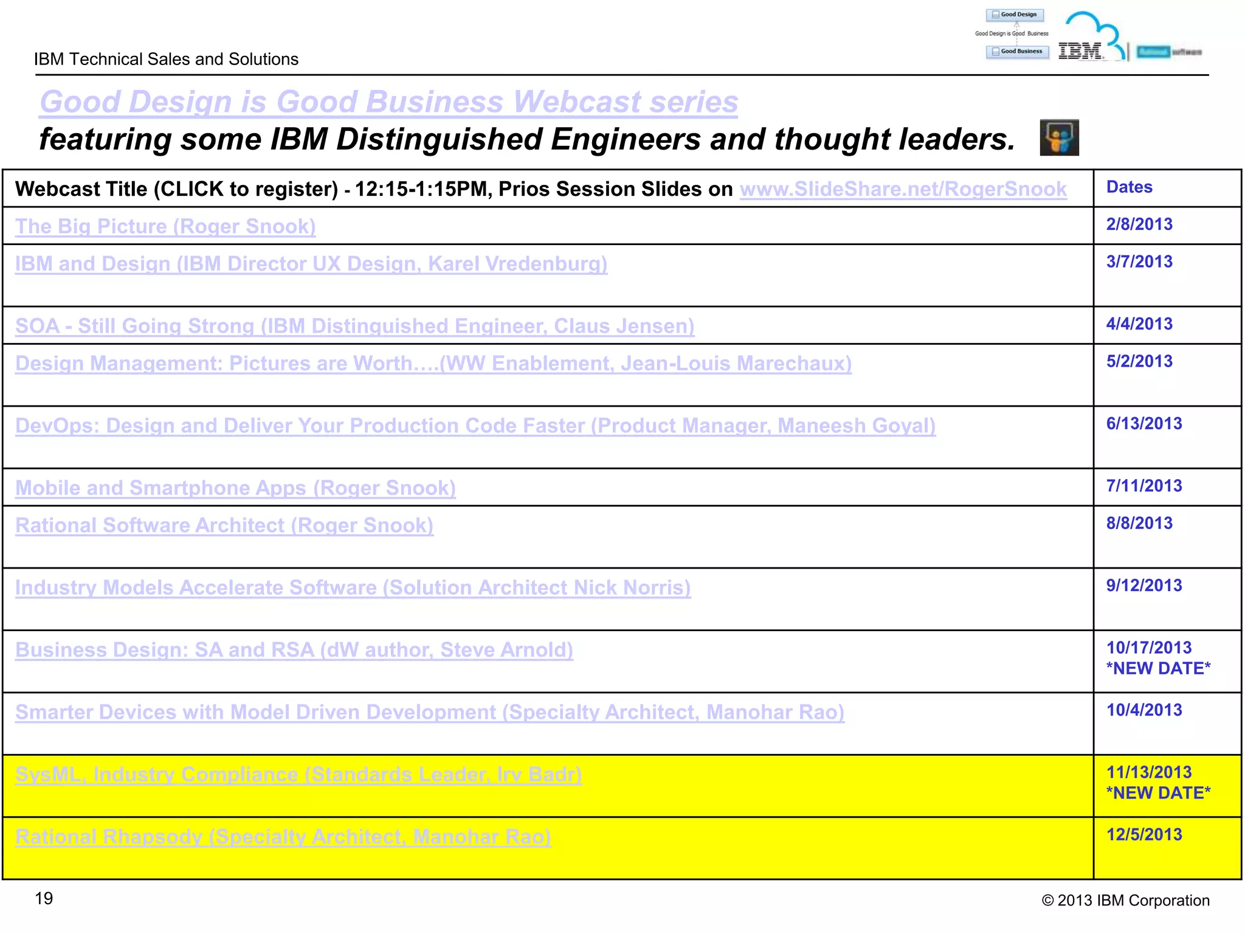Open Rational Software Architect (Roger Snook) link

coord(224,525)
